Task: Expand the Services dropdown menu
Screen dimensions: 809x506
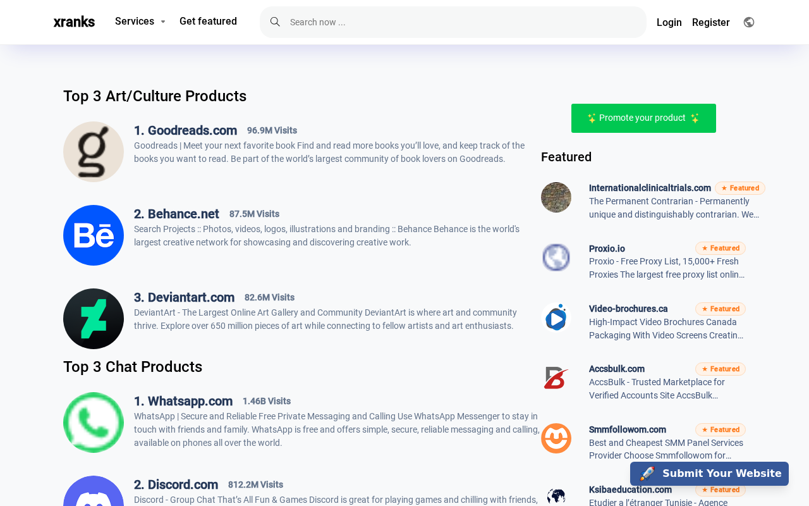Action: tap(140, 22)
